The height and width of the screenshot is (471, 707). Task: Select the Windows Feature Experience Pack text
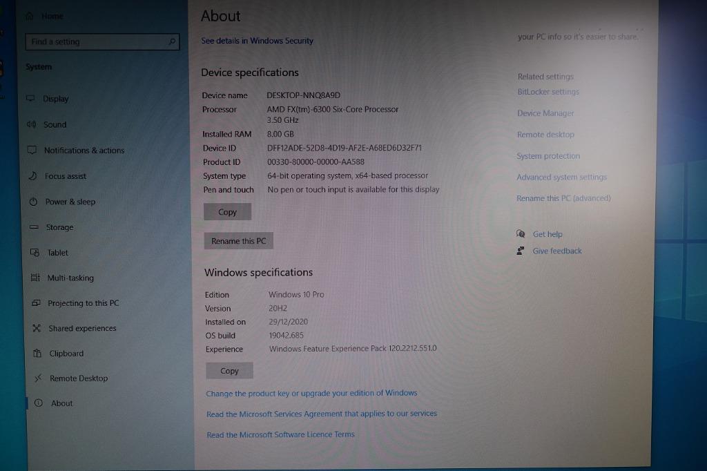click(x=353, y=349)
